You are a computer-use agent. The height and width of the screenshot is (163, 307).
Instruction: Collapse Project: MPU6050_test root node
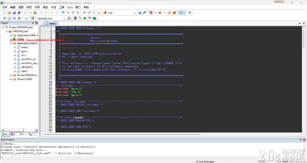coord(3,27)
